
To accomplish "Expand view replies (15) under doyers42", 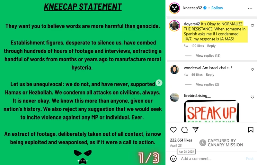I will pyautogui.click(x=208, y=56).
